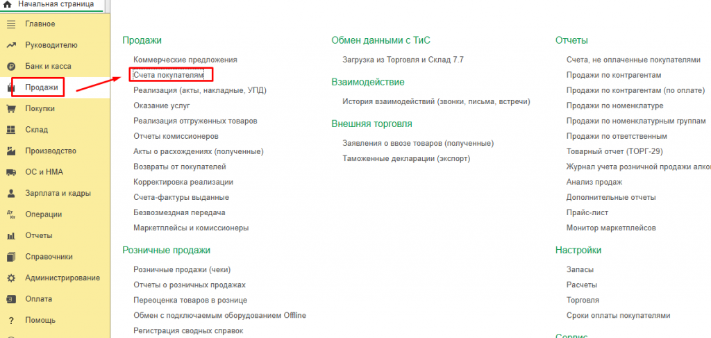711x338 pixels.
Task: Open the Покупки section
Action: pos(40,109)
